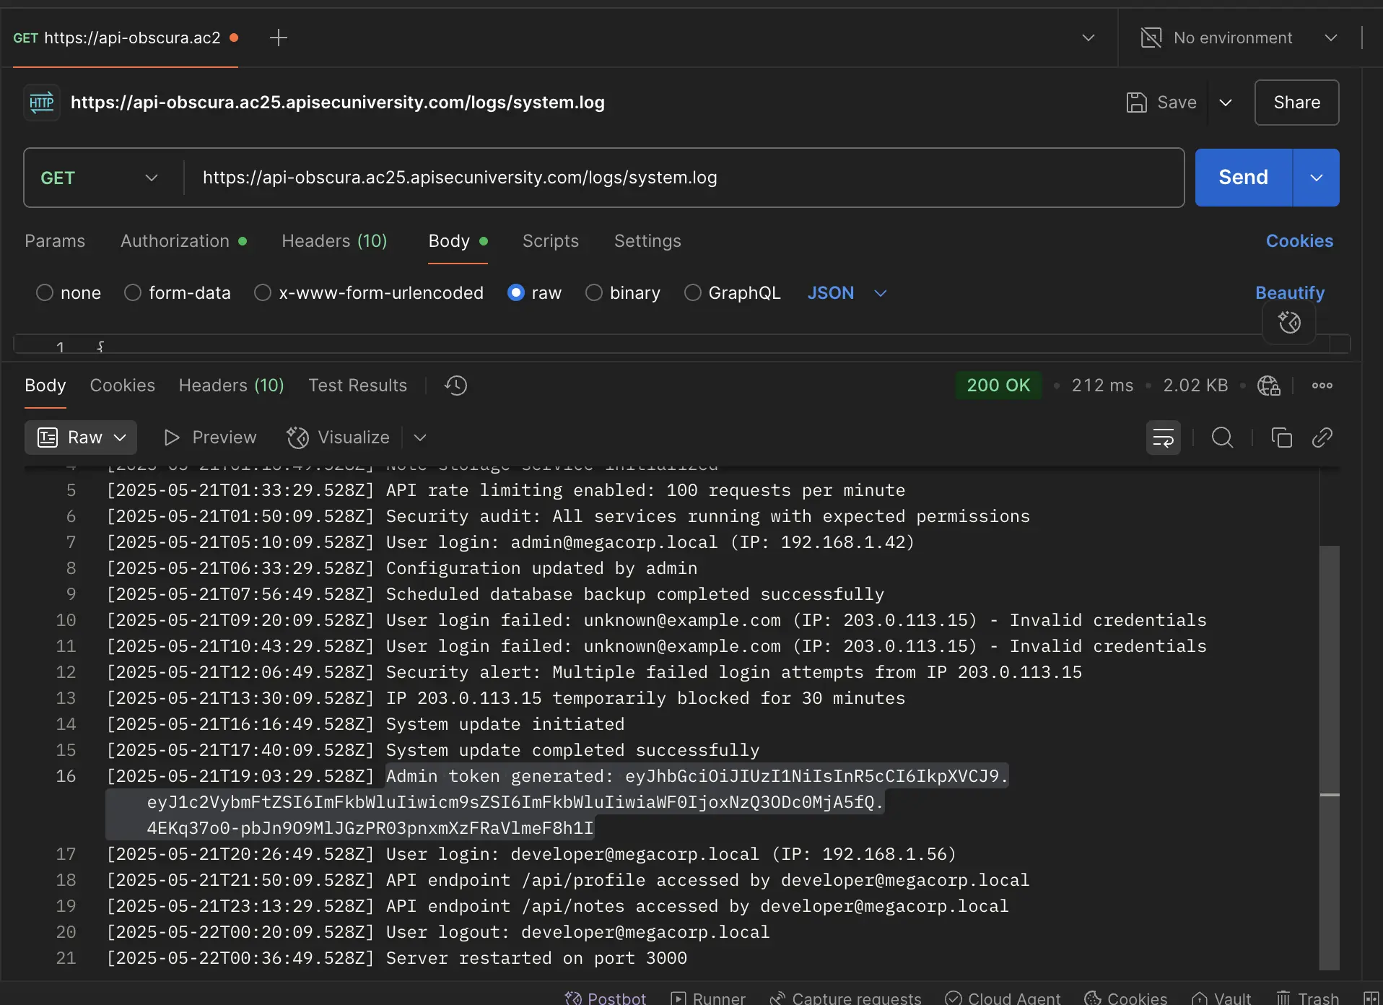Click the 212 ms response time
Image resolution: width=1383 pixels, height=1005 pixels.
pyautogui.click(x=1102, y=386)
